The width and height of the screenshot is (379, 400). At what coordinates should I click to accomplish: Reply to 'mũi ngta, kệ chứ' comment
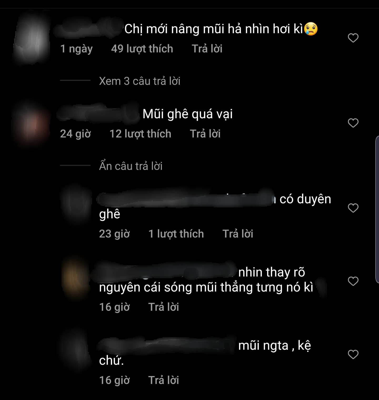point(163,380)
